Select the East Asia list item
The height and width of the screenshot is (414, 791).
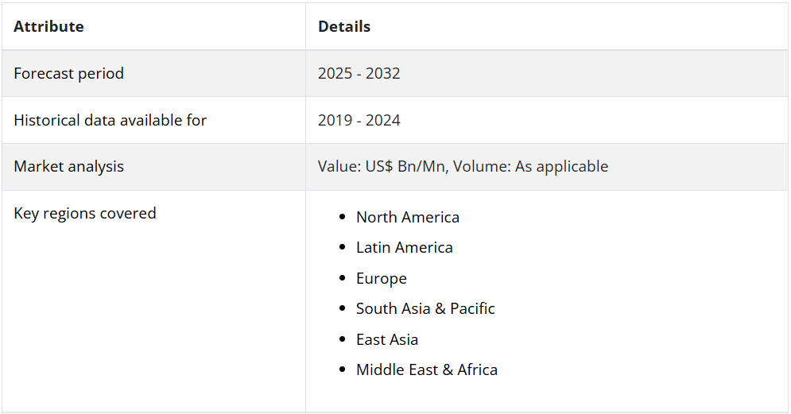pos(387,339)
